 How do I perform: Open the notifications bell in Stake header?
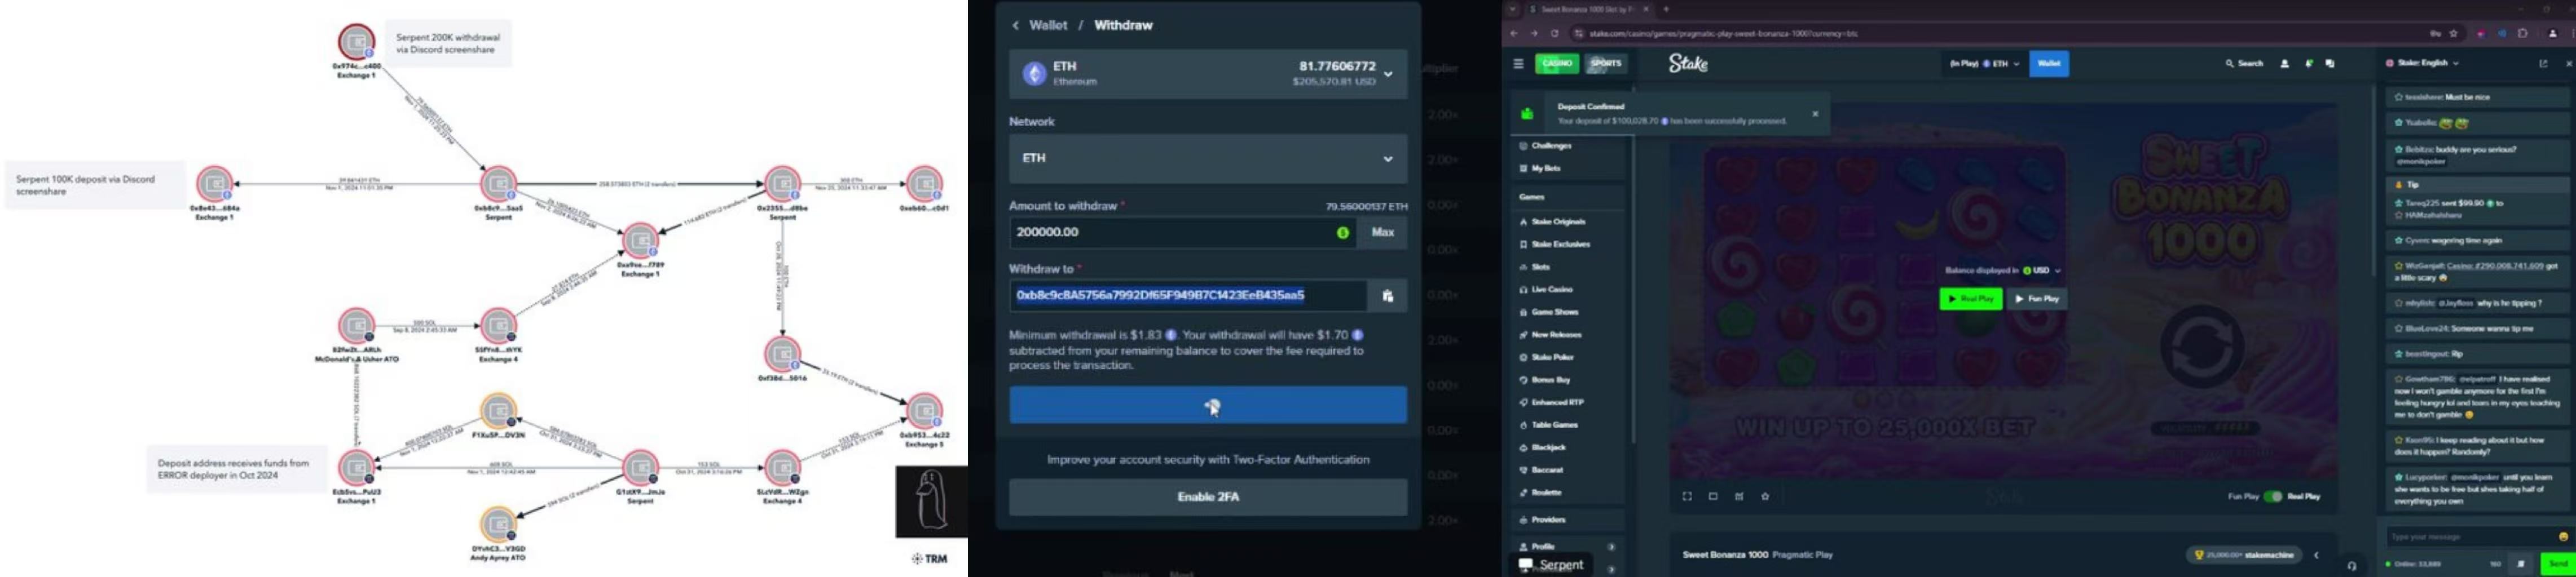coord(2308,64)
